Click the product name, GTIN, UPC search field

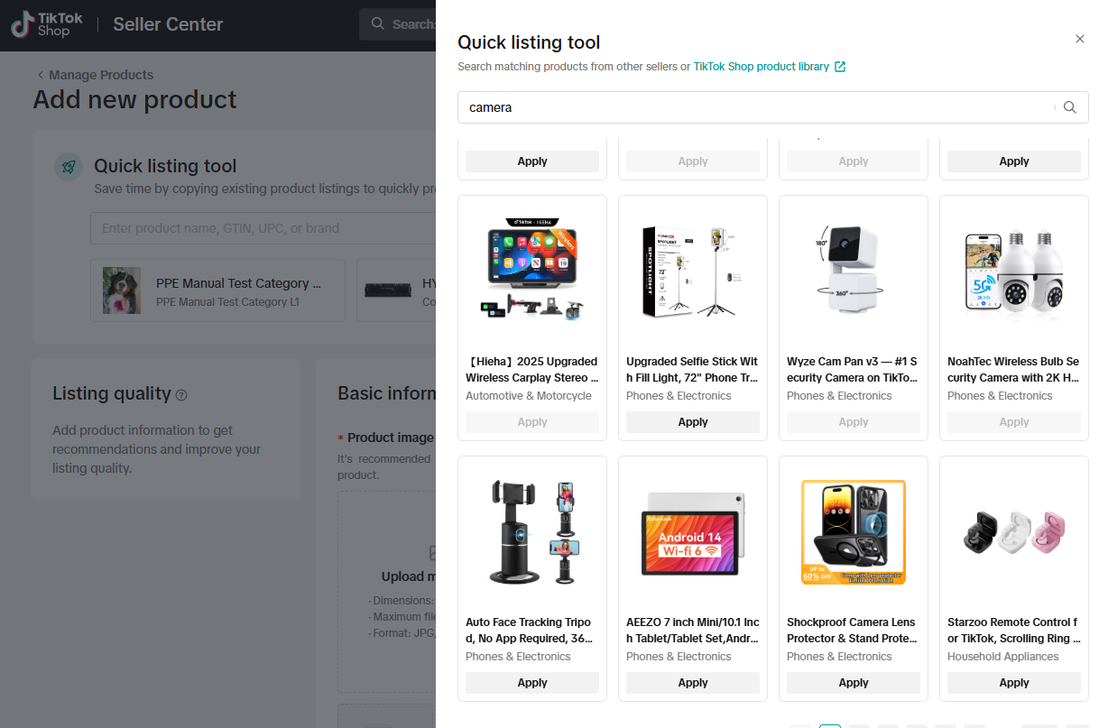tap(262, 228)
